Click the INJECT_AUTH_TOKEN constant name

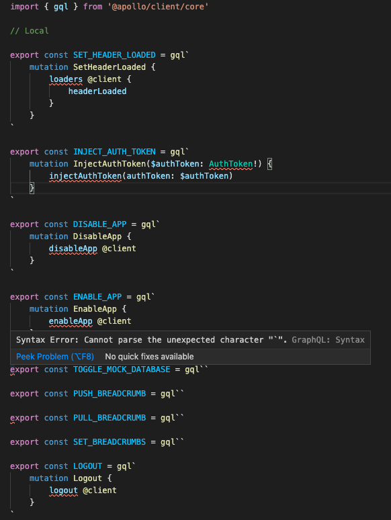pyautogui.click(x=114, y=152)
